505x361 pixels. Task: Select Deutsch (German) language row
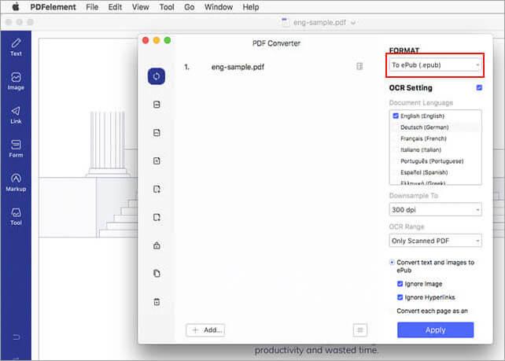(436, 127)
